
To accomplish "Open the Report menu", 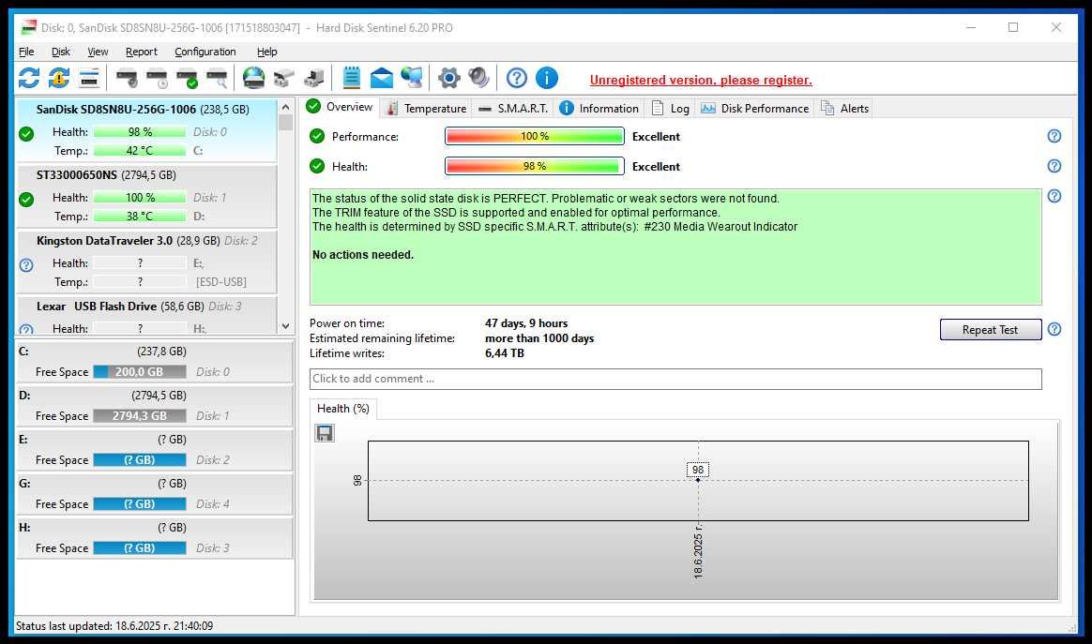I will [x=142, y=52].
